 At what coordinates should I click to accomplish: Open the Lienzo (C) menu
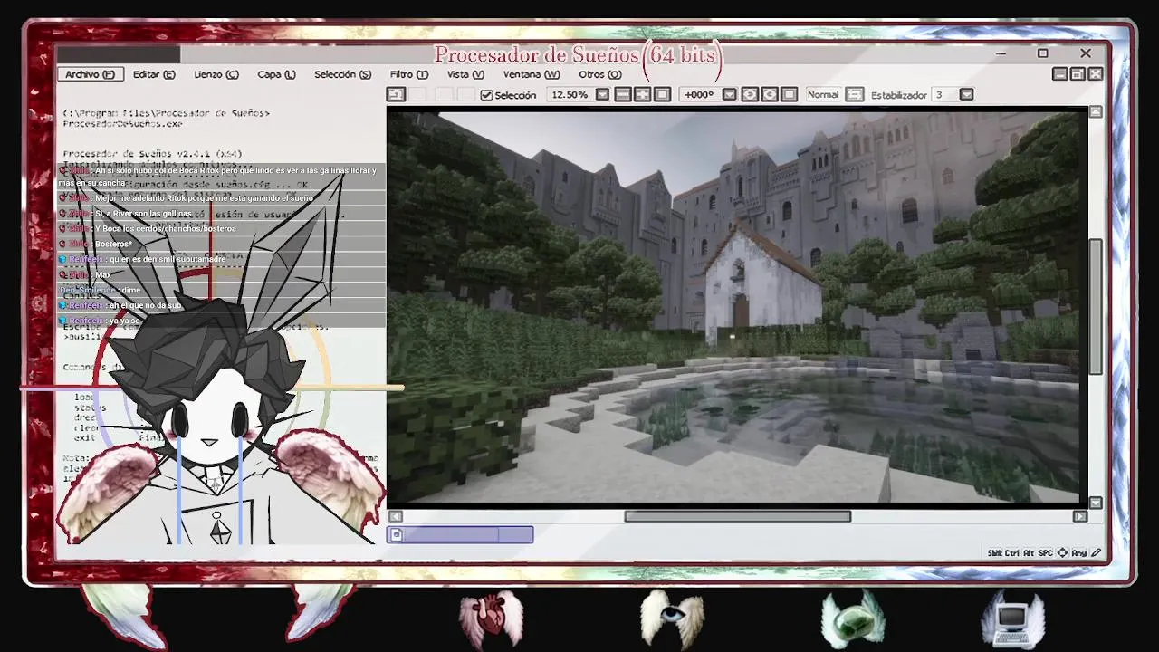pyautogui.click(x=216, y=74)
